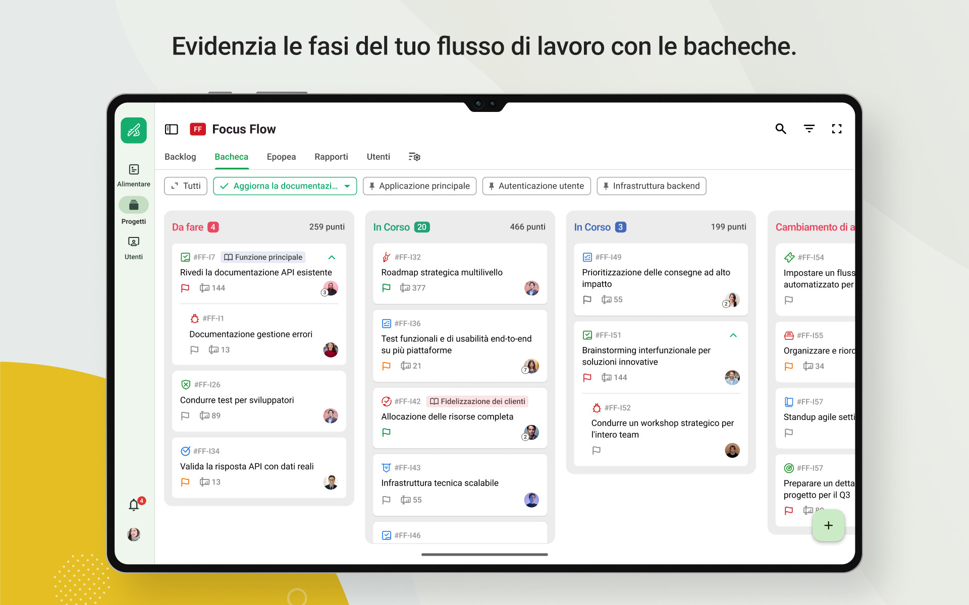Toggle the sidebar panel icon beside Focus Flow

(x=172, y=130)
